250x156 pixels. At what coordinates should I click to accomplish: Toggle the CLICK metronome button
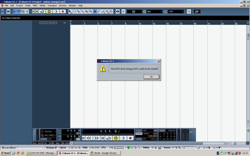pyautogui.click(x=139, y=130)
